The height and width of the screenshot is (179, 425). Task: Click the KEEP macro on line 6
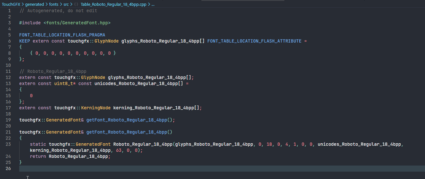tap(25, 41)
